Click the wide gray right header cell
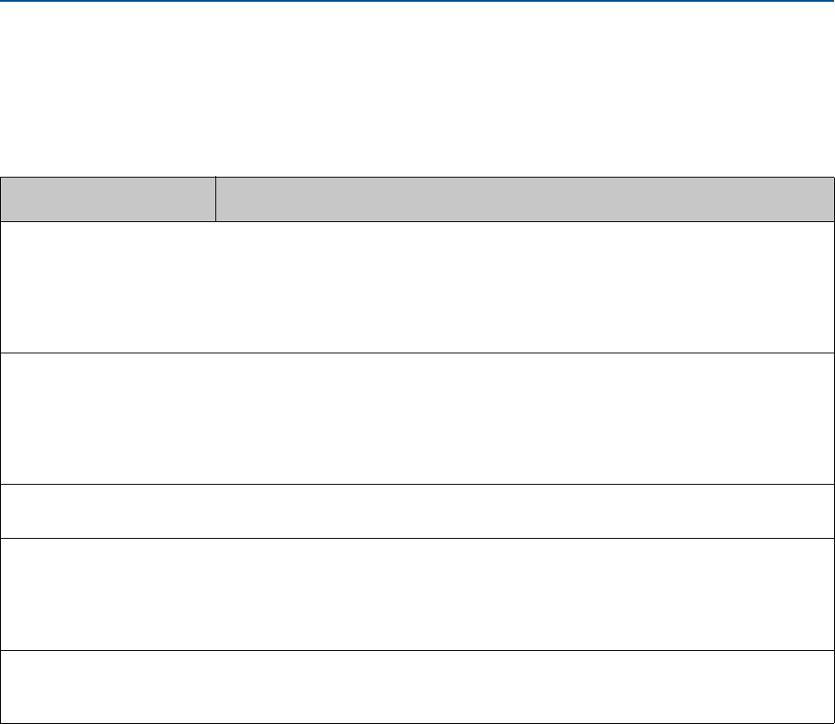 coord(524,199)
